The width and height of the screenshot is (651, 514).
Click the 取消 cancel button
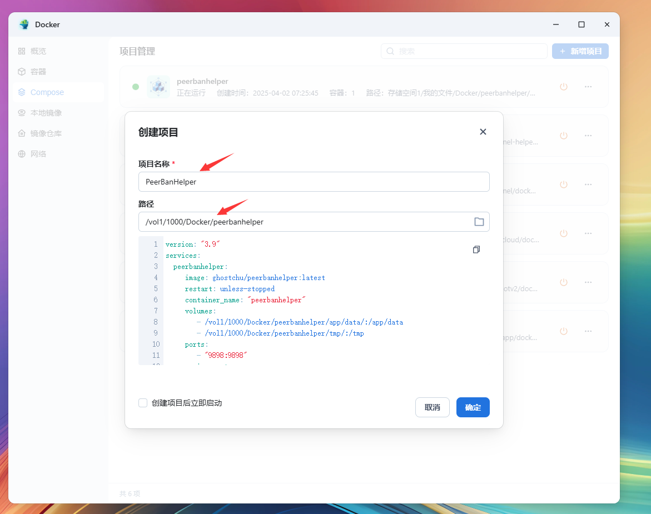pos(432,407)
